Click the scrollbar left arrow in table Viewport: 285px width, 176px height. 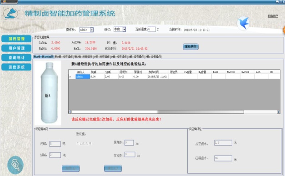[70, 112]
